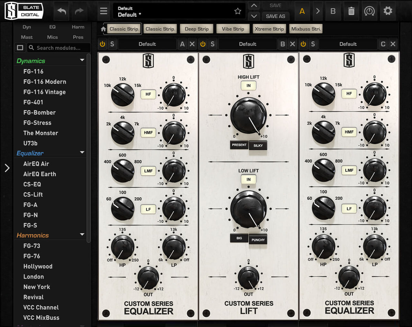Switch to the Vibe Strip preset tab
This screenshot has height=327, width=412.
click(233, 29)
